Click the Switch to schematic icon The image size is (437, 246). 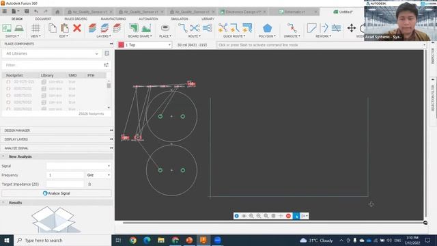point(7,28)
